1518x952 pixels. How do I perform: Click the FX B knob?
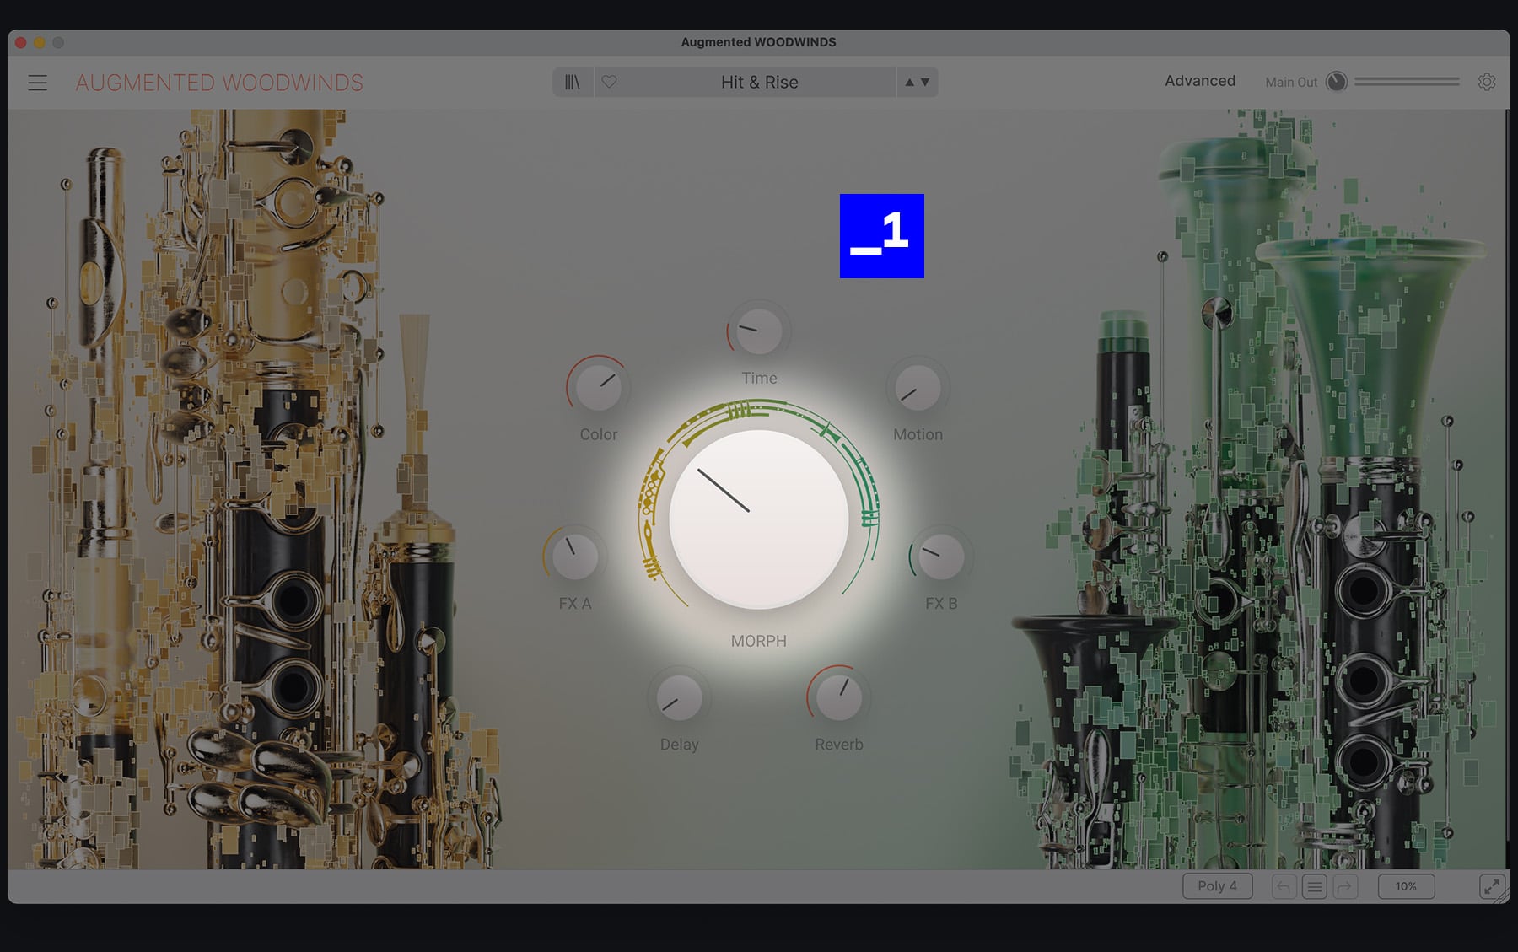941,557
